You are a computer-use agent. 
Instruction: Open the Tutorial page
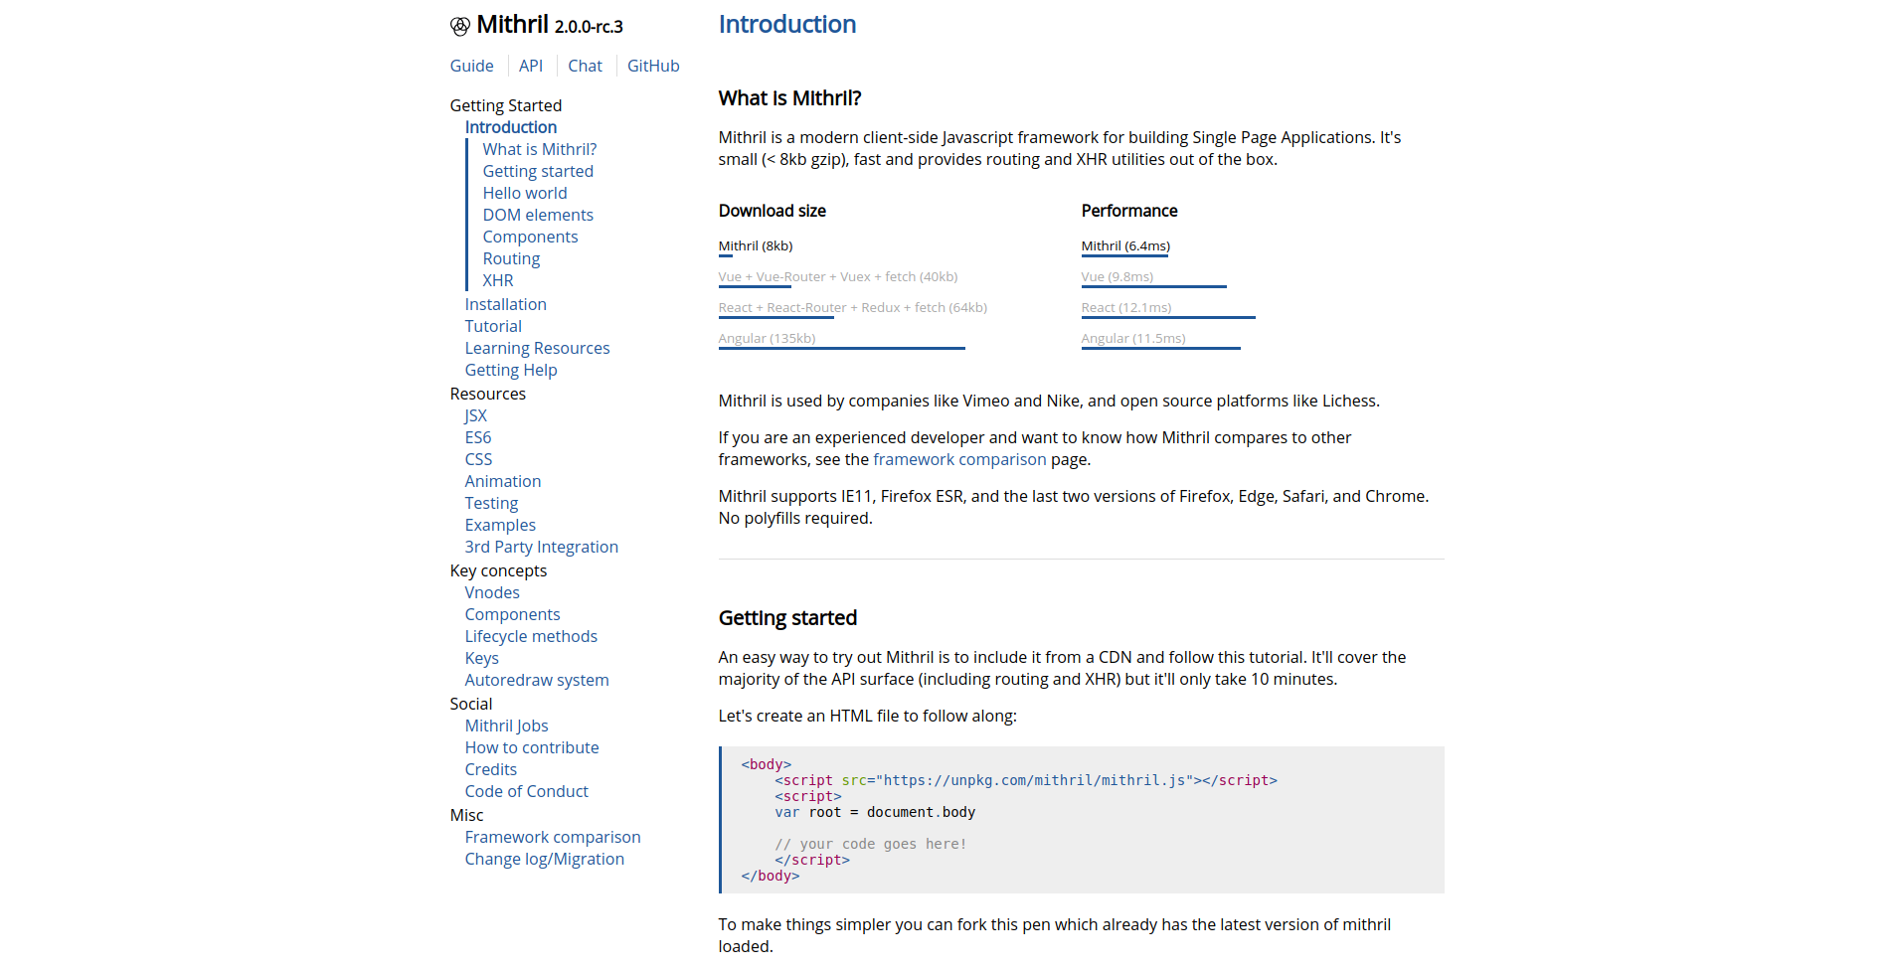click(492, 326)
